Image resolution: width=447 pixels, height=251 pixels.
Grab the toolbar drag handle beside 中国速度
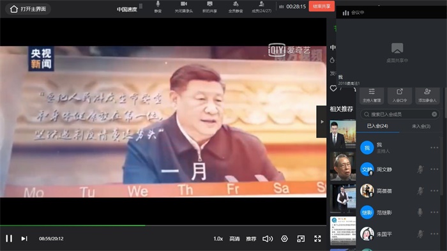141,6
